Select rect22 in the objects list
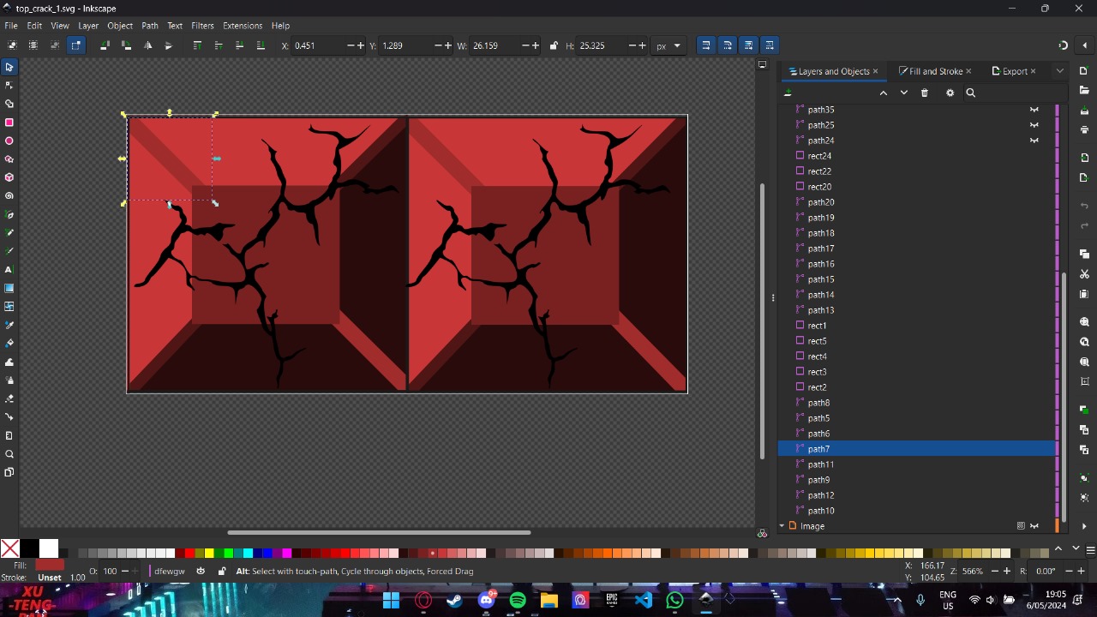This screenshot has height=617, width=1097. click(x=917, y=171)
